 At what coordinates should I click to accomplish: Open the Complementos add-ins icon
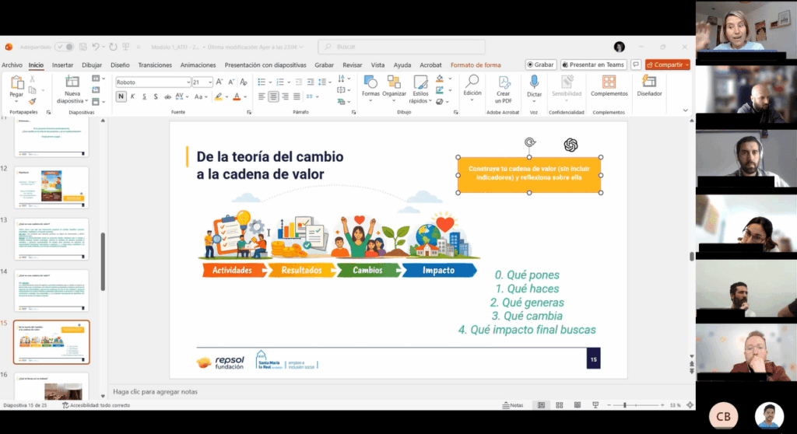pos(609,82)
